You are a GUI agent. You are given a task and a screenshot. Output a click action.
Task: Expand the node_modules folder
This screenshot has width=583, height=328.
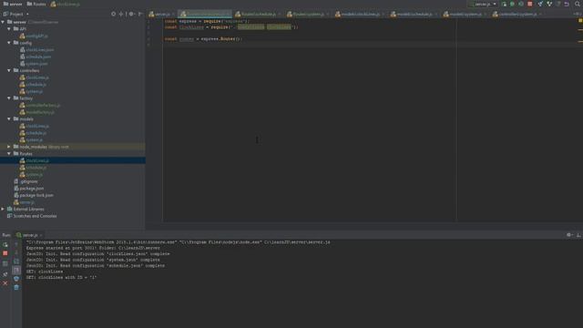9,147
